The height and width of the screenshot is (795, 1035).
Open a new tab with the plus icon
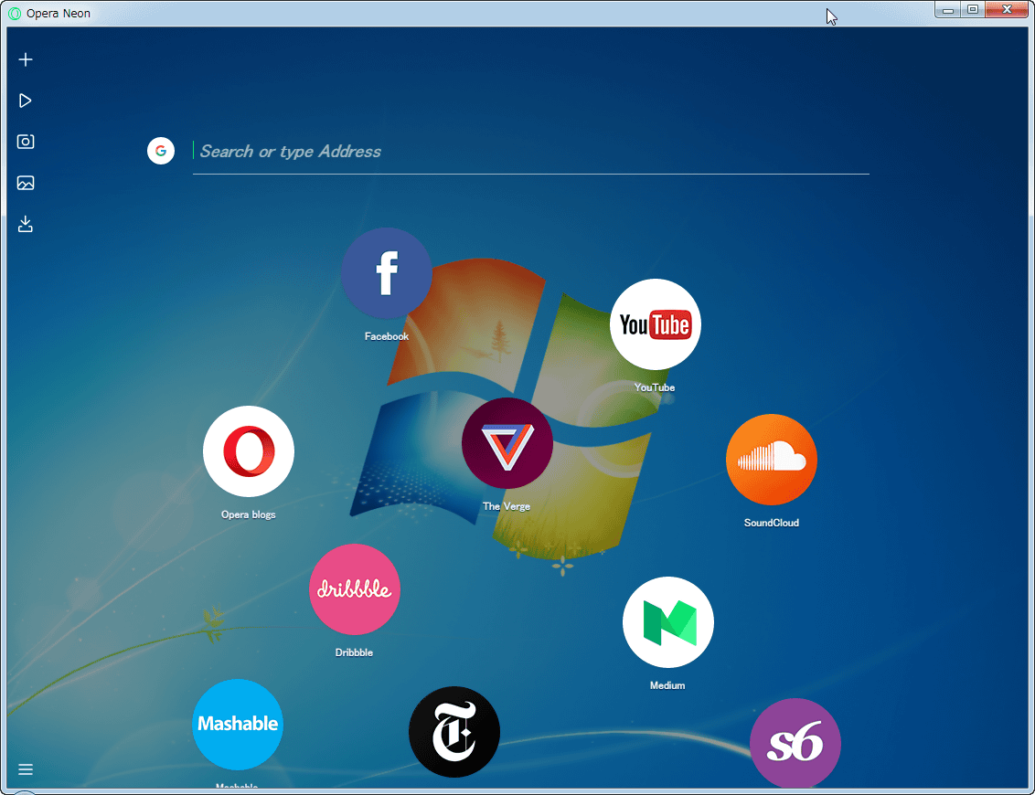[26, 60]
